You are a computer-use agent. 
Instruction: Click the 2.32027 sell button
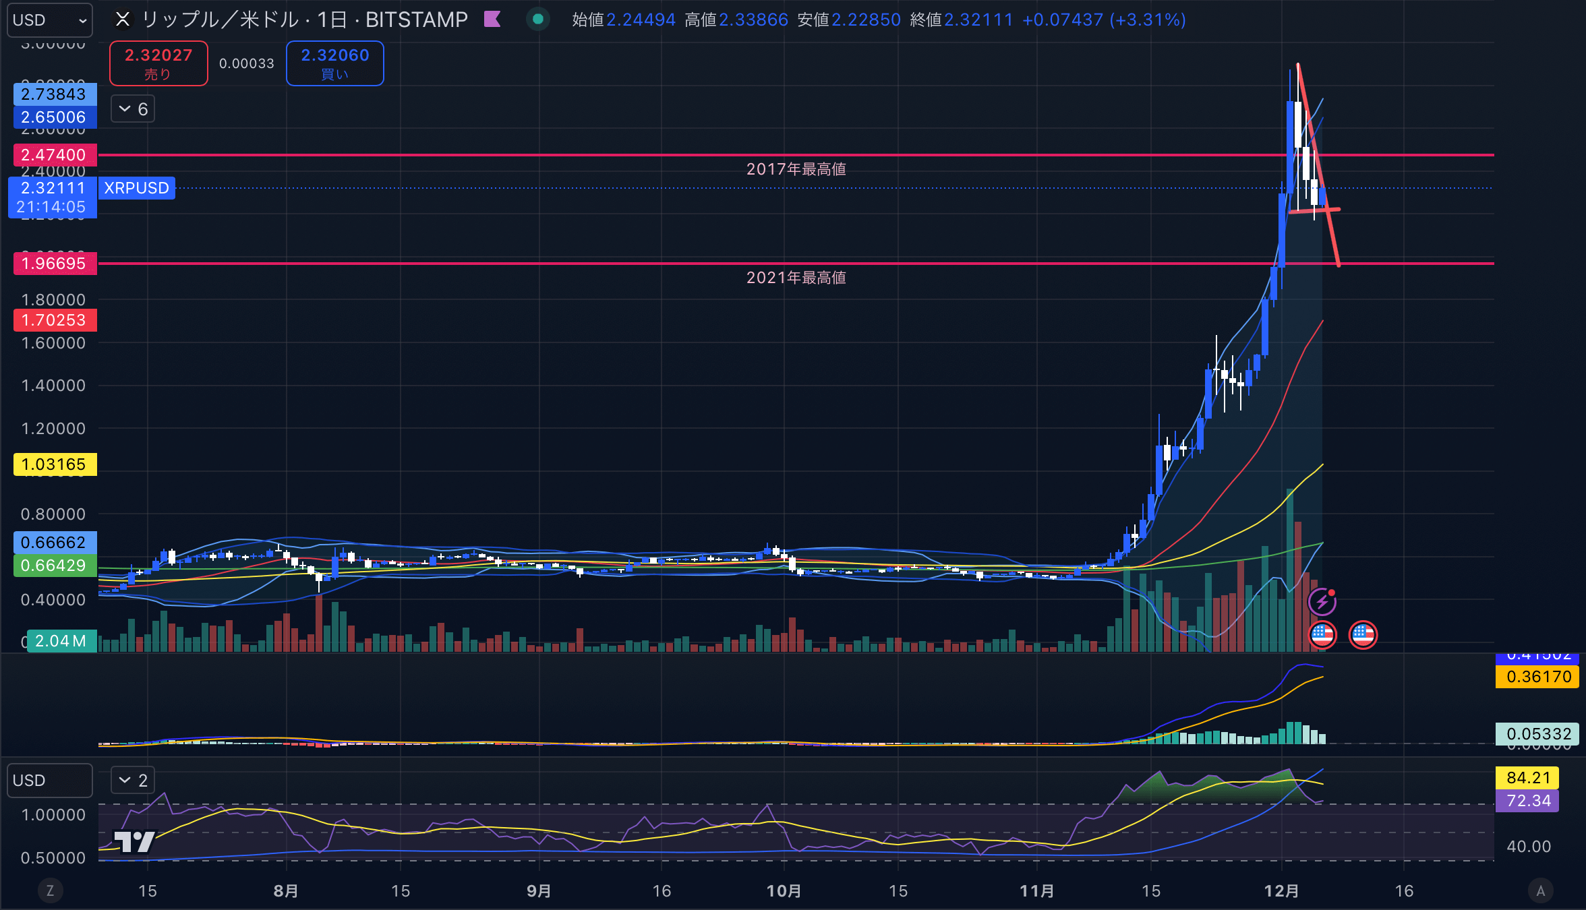click(158, 63)
